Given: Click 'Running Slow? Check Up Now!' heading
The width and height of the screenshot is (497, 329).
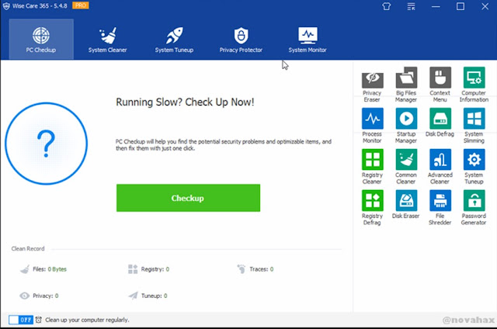Looking at the screenshot, I should (x=185, y=102).
